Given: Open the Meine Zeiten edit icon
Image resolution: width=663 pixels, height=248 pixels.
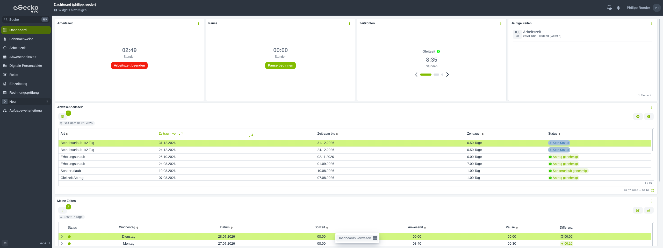Looking at the screenshot, I should 638,210.
